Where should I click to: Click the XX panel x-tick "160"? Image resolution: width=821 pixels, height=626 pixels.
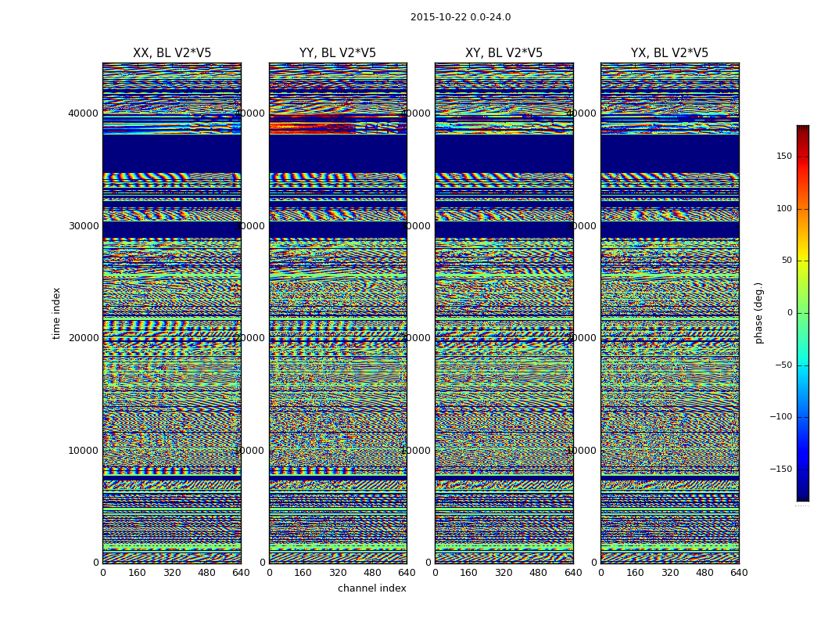point(137,573)
